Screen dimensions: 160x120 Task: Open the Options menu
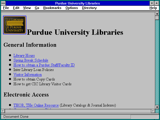(x=72, y=8)
